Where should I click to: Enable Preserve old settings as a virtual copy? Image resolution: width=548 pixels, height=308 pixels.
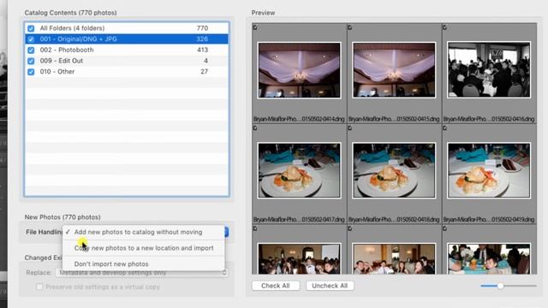click(x=39, y=287)
